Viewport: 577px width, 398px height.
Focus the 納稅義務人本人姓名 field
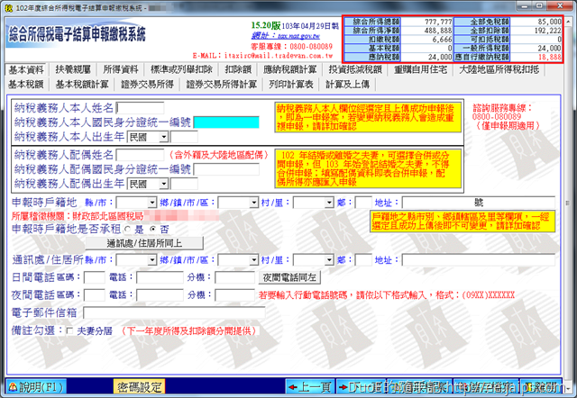click(140, 108)
